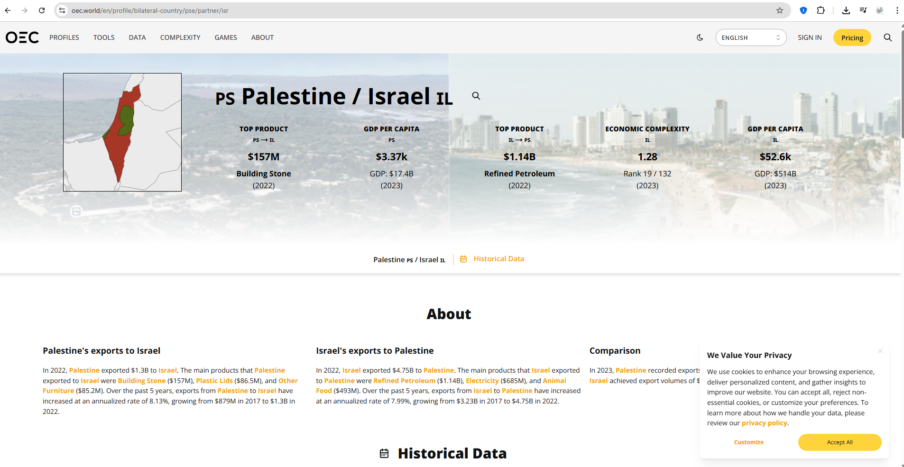Open the browser profile avatar icon
Screen dimensions: 904x467
tap(880, 10)
